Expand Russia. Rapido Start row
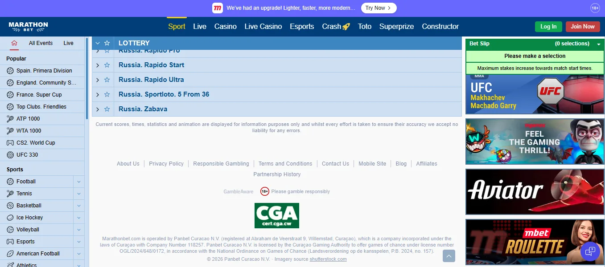 coord(98,65)
